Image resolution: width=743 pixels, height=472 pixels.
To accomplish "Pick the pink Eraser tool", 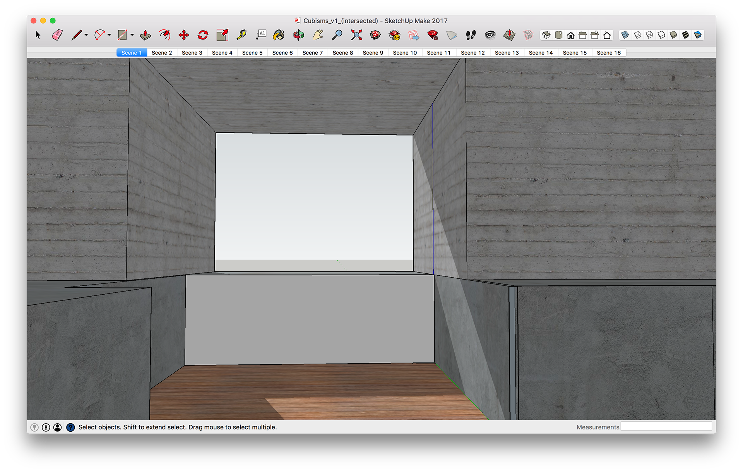I will click(57, 35).
